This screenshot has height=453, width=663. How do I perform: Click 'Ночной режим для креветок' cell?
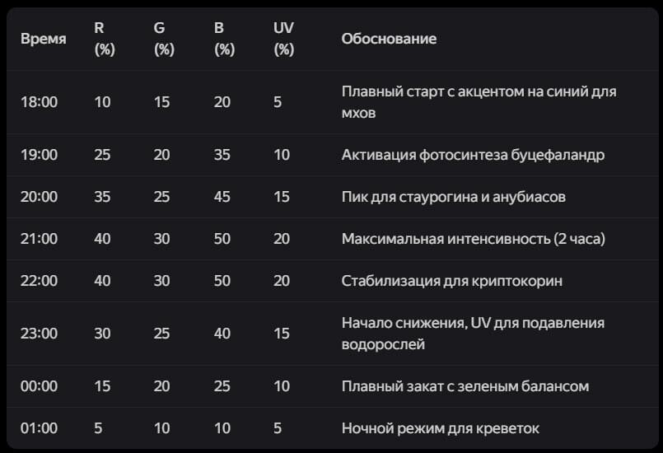pyautogui.click(x=440, y=428)
